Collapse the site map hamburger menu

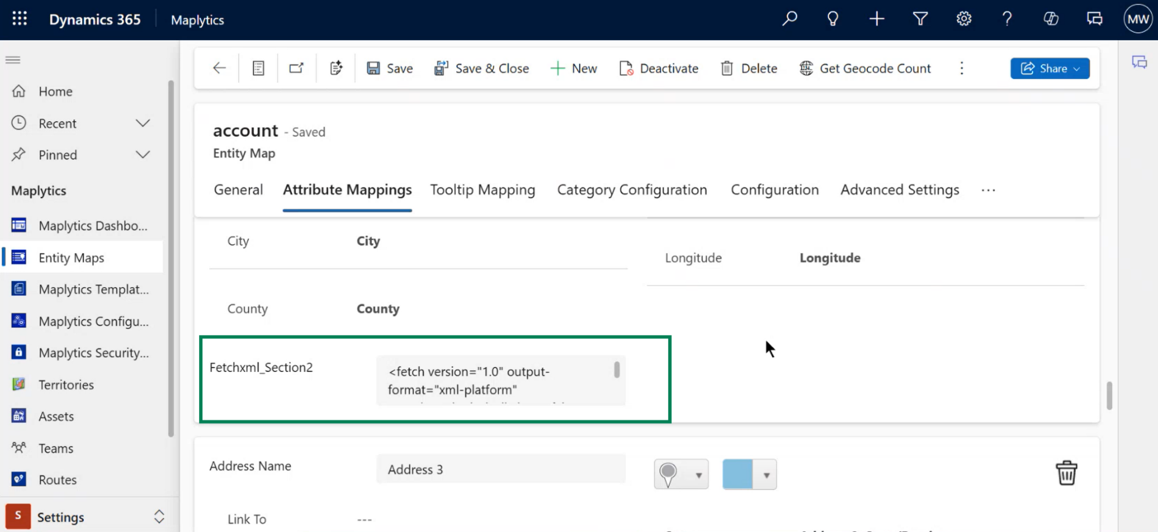[x=13, y=60]
